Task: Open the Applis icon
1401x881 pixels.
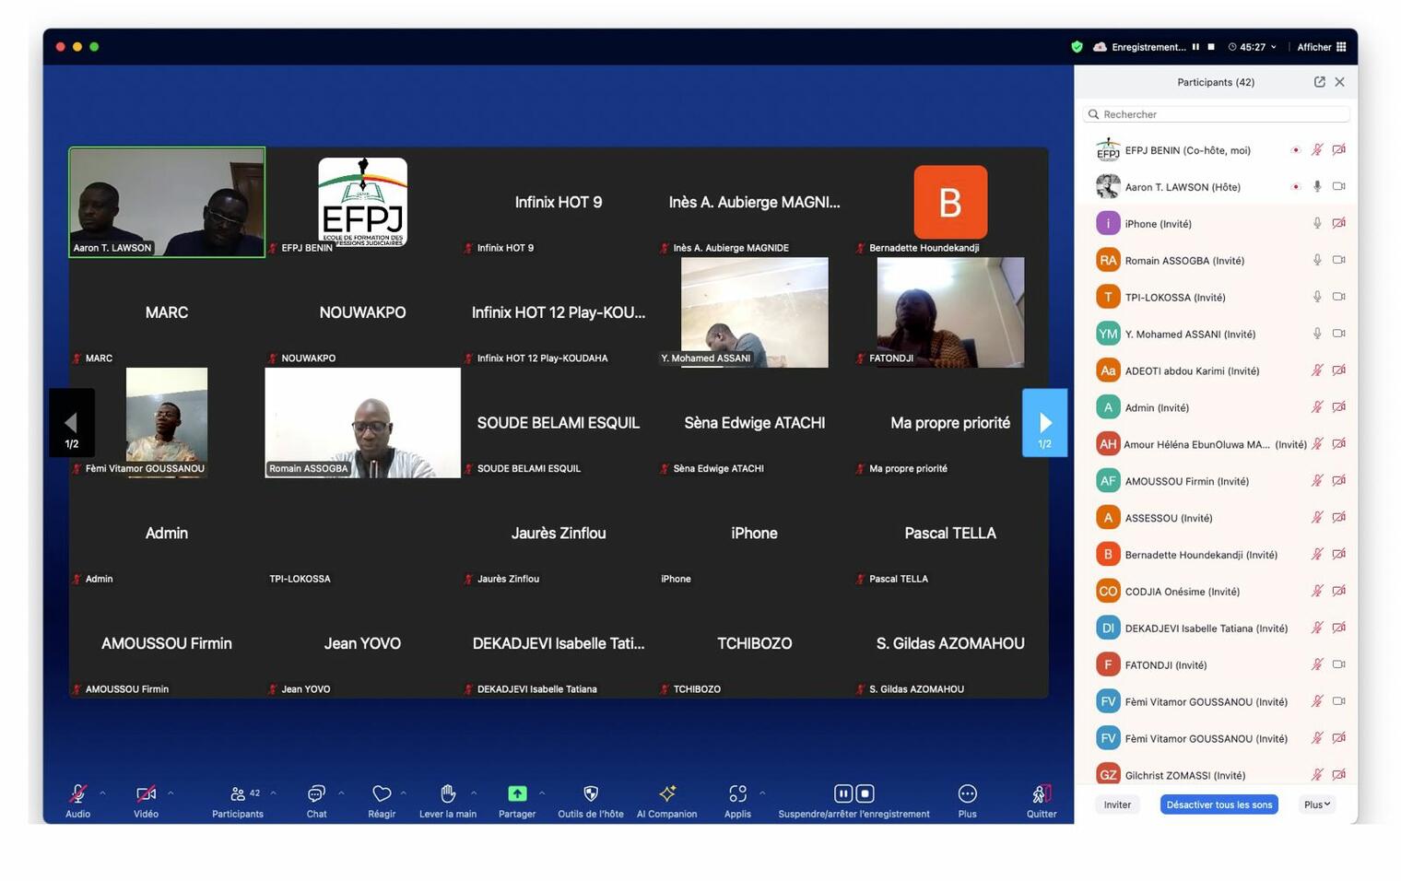Action: click(737, 794)
